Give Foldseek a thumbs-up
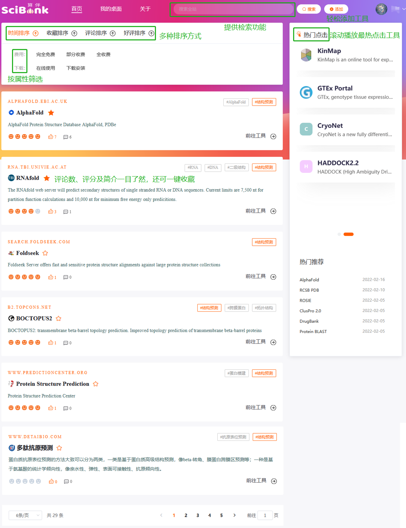The image size is (406, 528). [50, 277]
